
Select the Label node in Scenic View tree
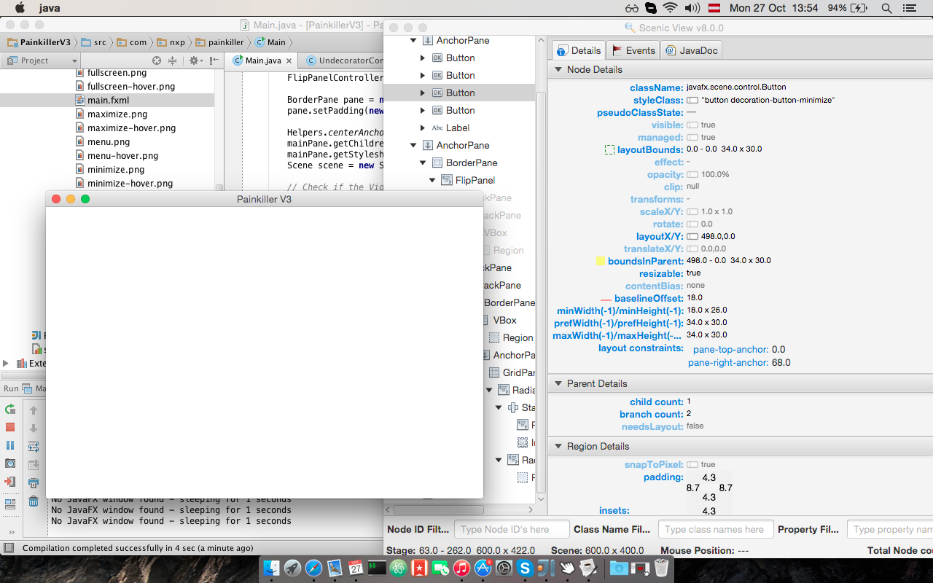pos(458,128)
